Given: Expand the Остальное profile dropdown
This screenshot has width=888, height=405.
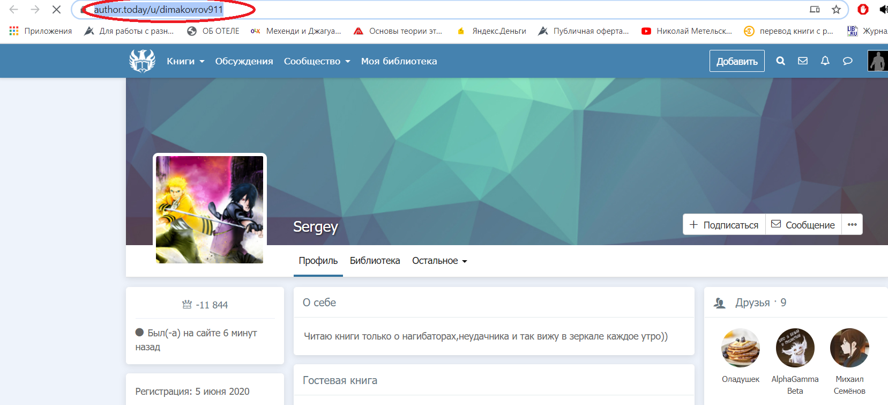Looking at the screenshot, I should pyautogui.click(x=439, y=261).
